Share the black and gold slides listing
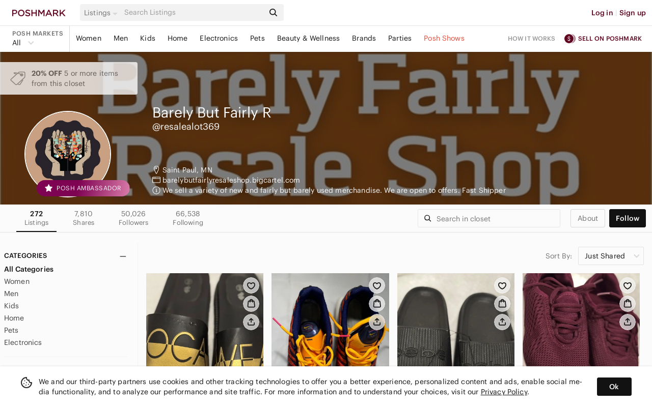The height and width of the screenshot is (407, 652). tap(251, 322)
